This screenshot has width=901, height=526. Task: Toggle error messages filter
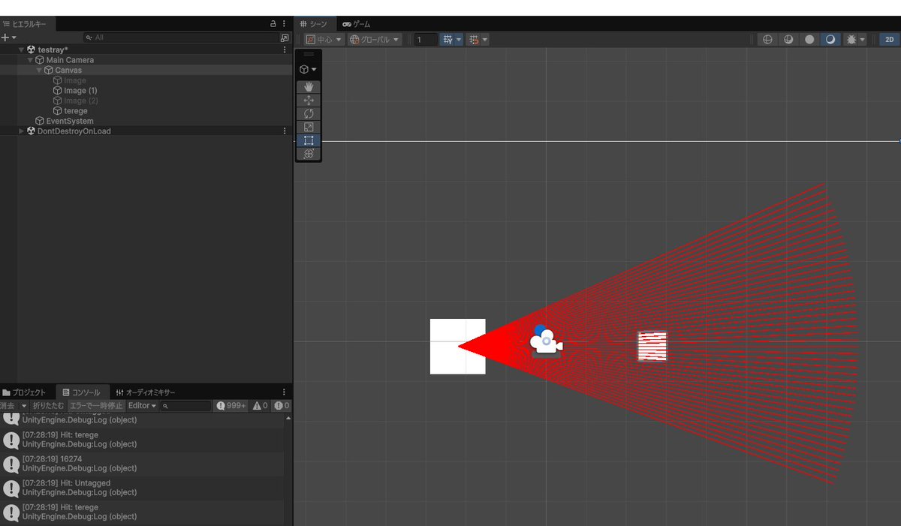[x=282, y=406]
